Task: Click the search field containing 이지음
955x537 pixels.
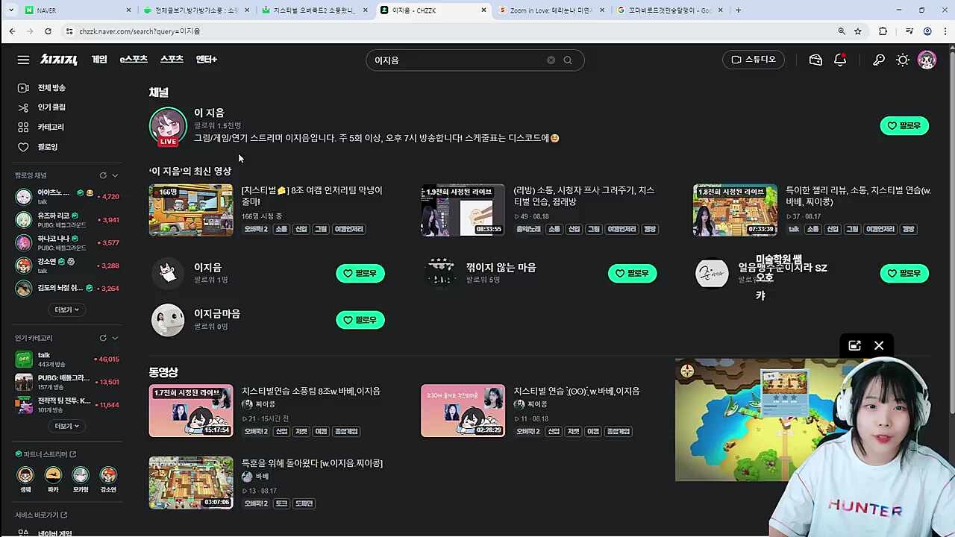Action: pyautogui.click(x=455, y=60)
